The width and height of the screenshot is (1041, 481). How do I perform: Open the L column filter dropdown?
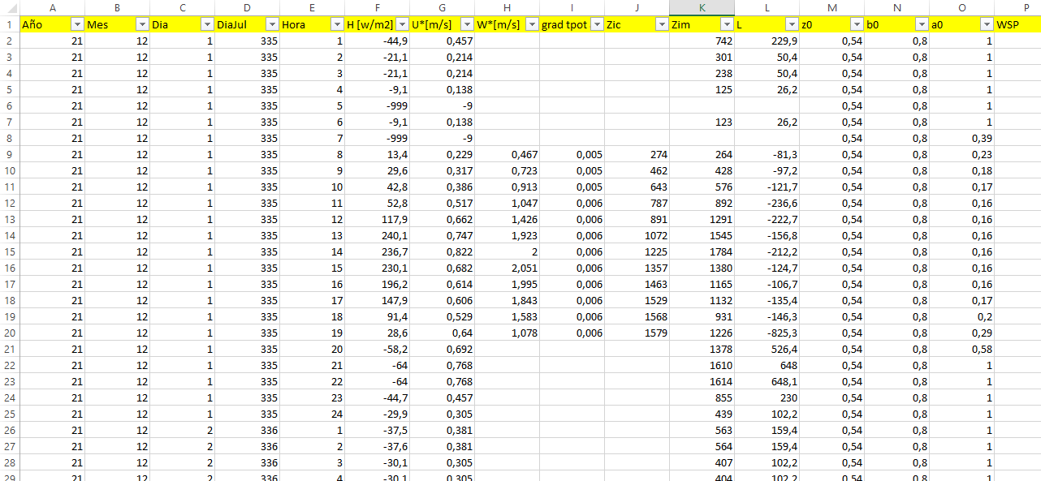(792, 24)
